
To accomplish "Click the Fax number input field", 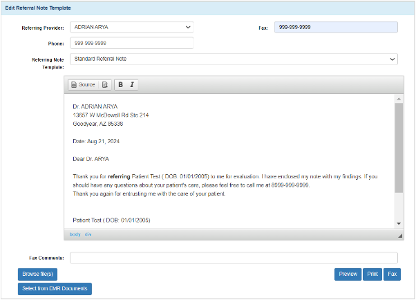I will [x=336, y=28].
